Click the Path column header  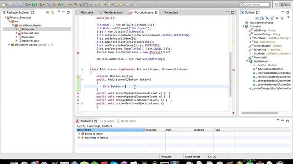(179, 130)
